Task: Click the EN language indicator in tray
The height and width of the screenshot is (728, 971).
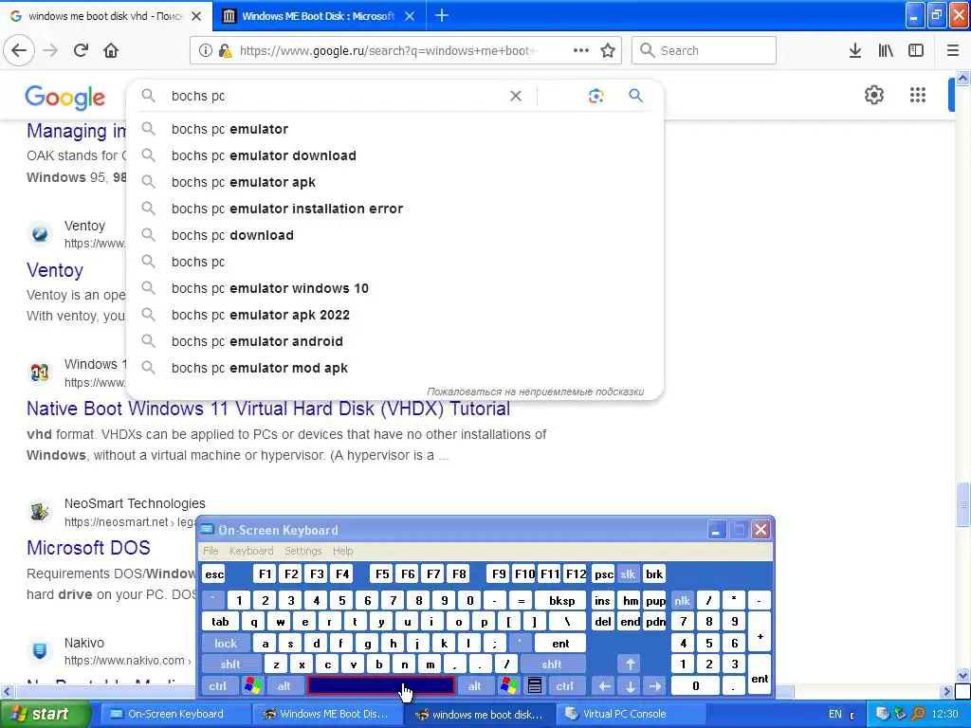Action: point(834,715)
